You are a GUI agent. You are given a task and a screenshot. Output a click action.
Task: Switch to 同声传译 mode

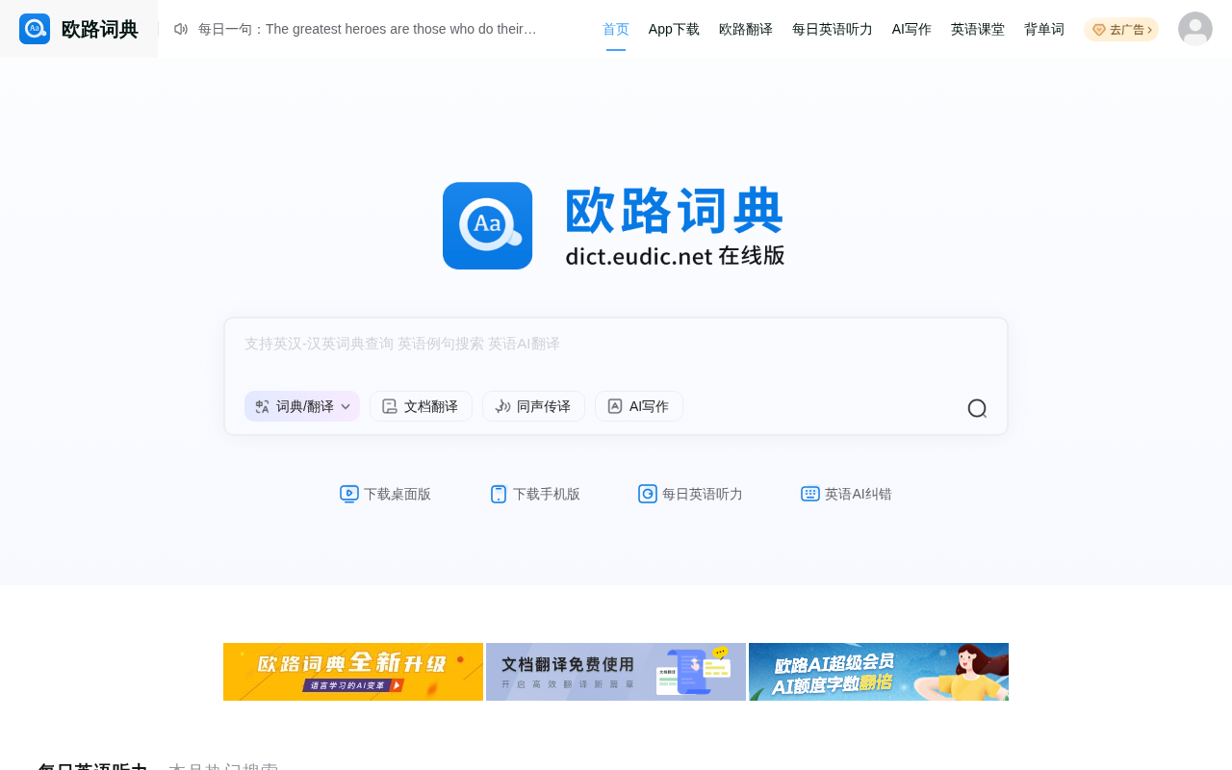[x=533, y=406]
